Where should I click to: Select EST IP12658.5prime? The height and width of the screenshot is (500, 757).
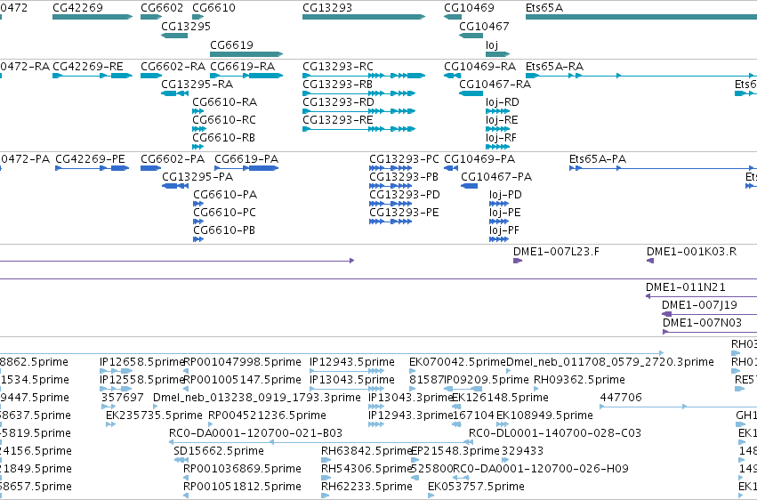coord(116,371)
